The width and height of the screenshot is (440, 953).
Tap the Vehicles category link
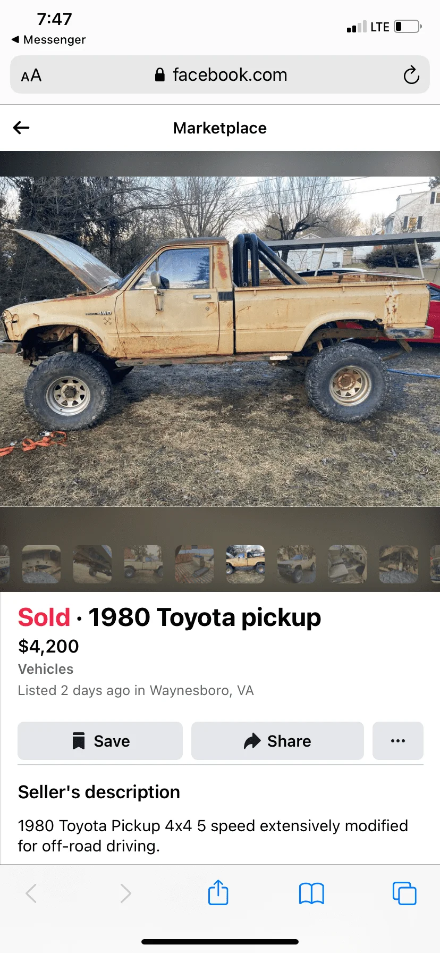point(46,669)
